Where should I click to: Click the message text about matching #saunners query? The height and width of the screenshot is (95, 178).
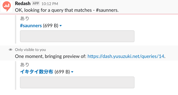67,10
